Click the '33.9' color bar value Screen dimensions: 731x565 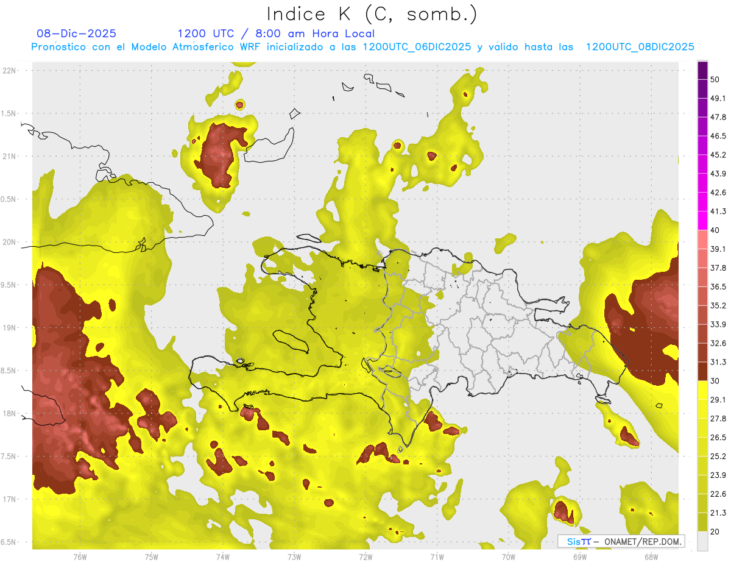tap(718, 324)
